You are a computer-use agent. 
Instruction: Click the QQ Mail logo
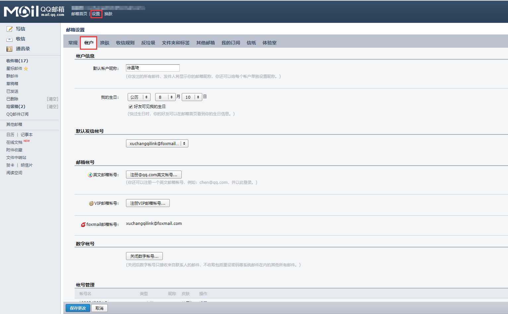tap(34, 11)
